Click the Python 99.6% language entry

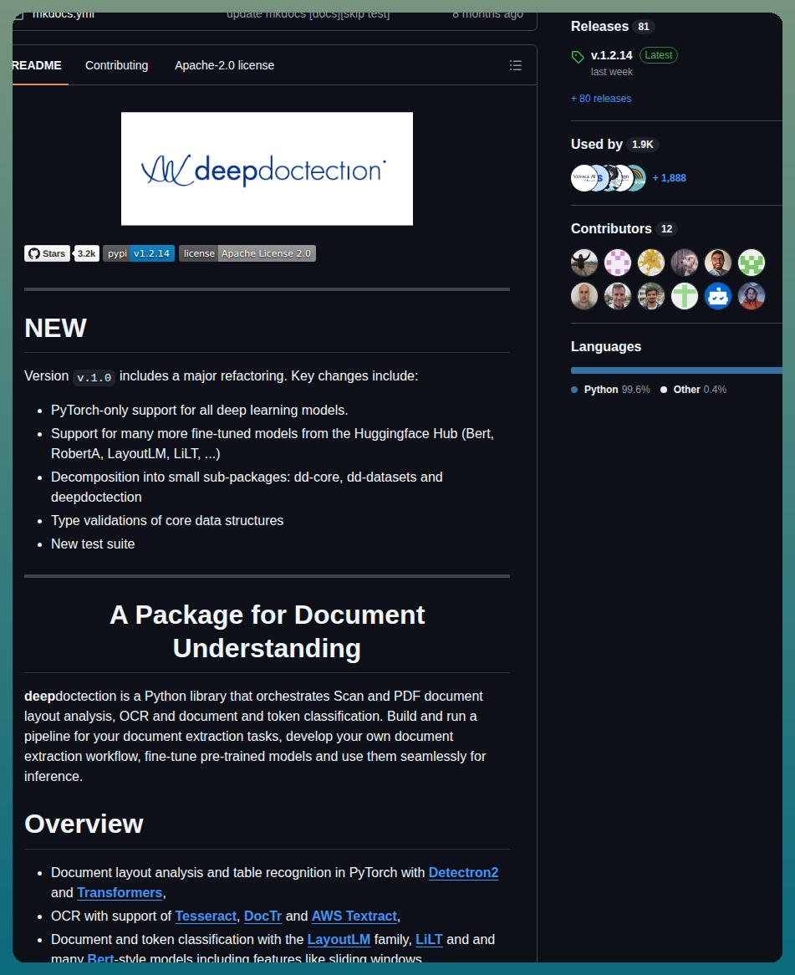(610, 390)
